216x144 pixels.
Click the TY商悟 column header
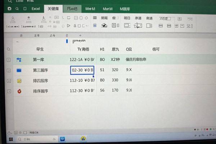(x=83, y=49)
